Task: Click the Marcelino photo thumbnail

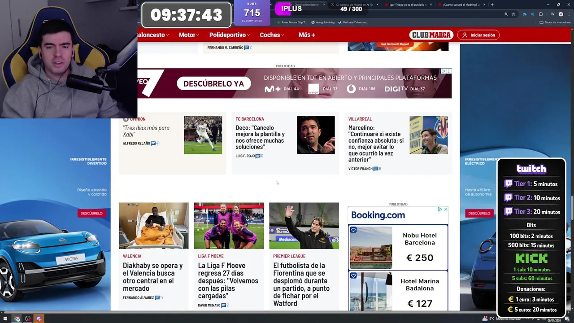Action: (x=428, y=135)
